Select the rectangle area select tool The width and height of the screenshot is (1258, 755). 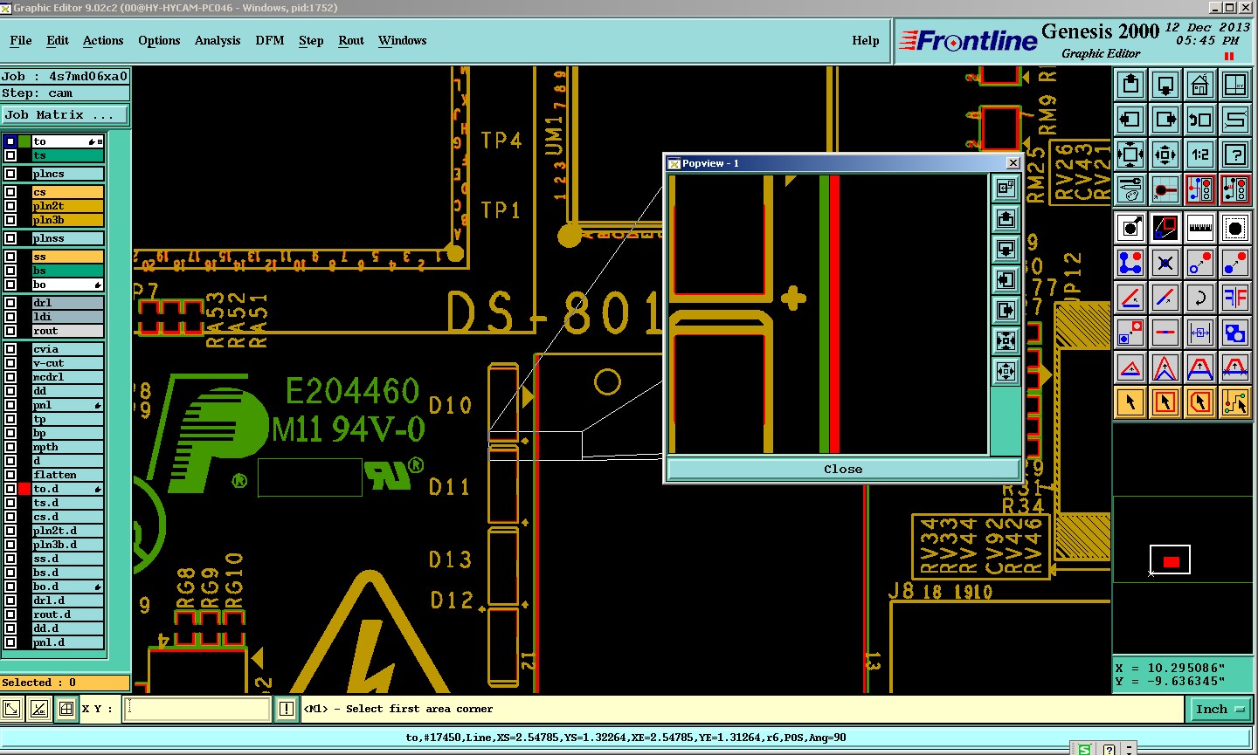pos(1165,402)
